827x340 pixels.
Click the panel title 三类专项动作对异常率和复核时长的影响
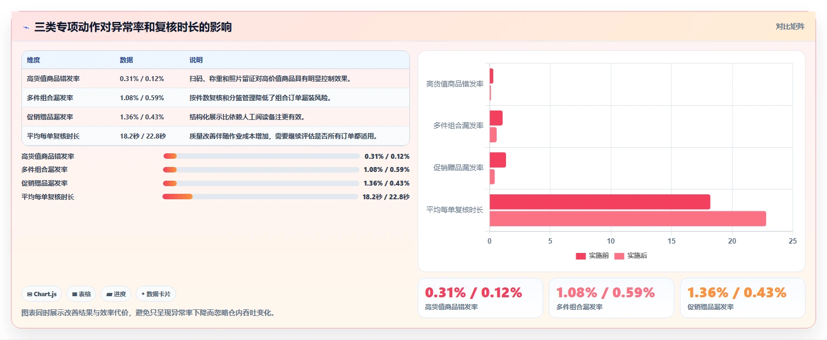click(133, 27)
